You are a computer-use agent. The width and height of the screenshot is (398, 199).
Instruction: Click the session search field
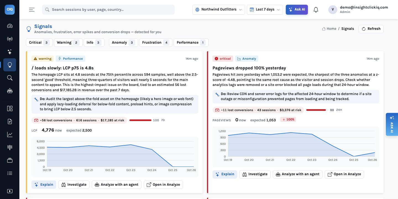[108, 10]
